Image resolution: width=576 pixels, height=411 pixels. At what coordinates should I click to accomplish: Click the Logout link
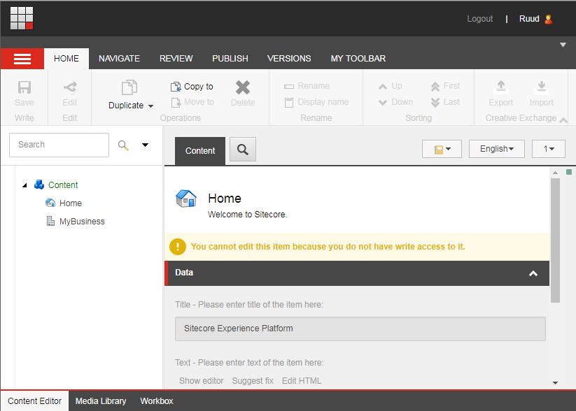pyautogui.click(x=479, y=19)
